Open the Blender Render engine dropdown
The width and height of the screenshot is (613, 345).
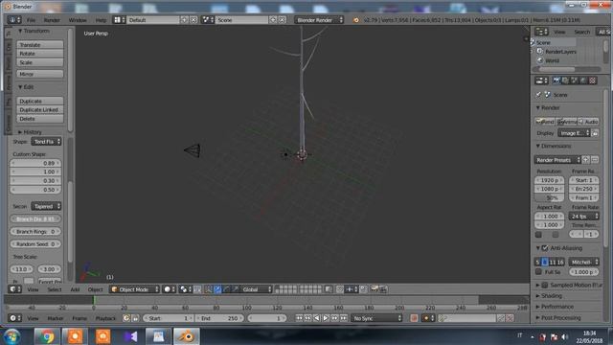point(319,20)
